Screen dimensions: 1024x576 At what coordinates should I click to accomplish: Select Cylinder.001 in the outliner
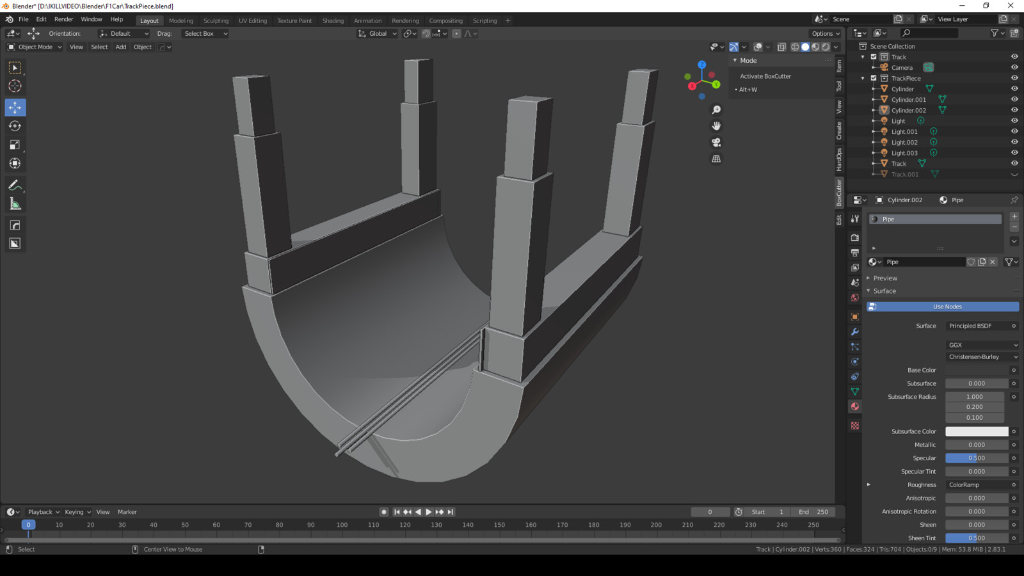click(x=908, y=100)
